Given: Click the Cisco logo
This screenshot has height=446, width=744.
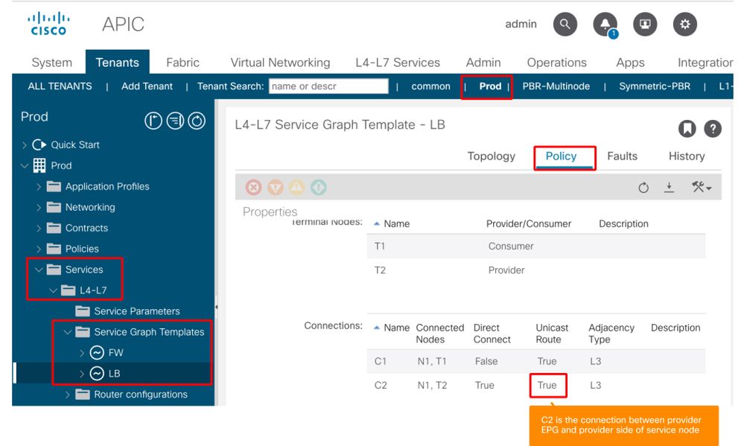Looking at the screenshot, I should pos(48,24).
